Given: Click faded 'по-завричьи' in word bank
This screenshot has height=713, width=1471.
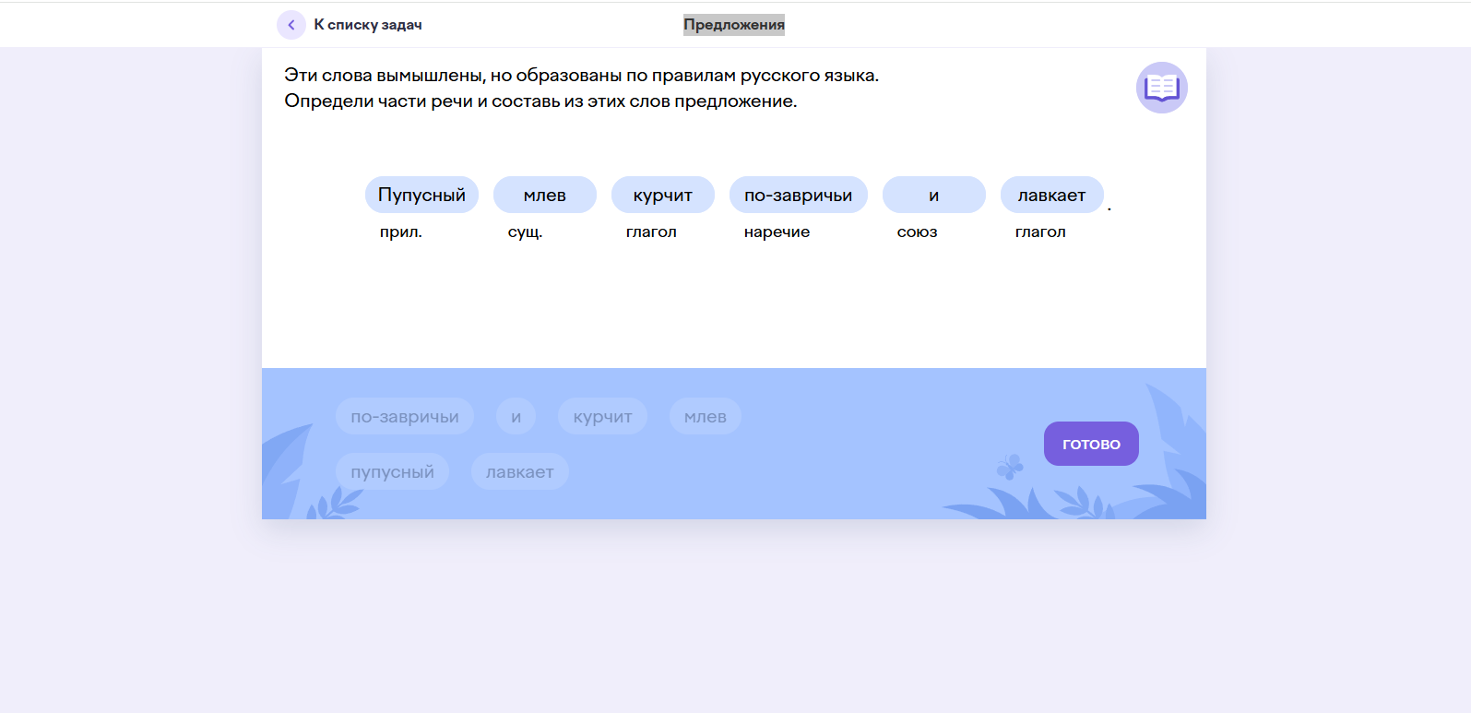Looking at the screenshot, I should coord(404,416).
